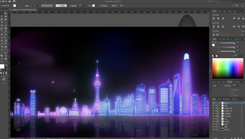Hide the 光效增强 layer

tap(213, 116)
